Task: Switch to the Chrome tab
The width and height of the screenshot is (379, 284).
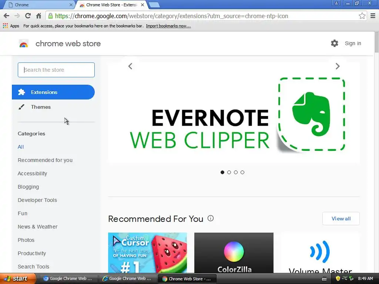Action: 38,5
